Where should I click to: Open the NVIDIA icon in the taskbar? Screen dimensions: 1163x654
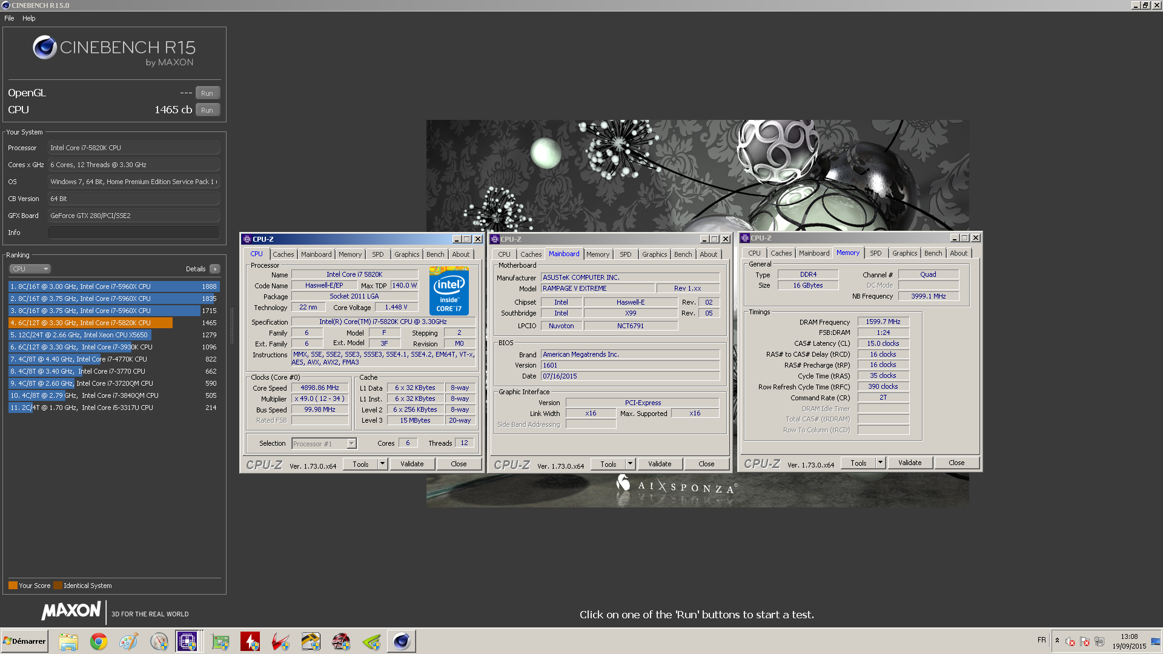[371, 641]
